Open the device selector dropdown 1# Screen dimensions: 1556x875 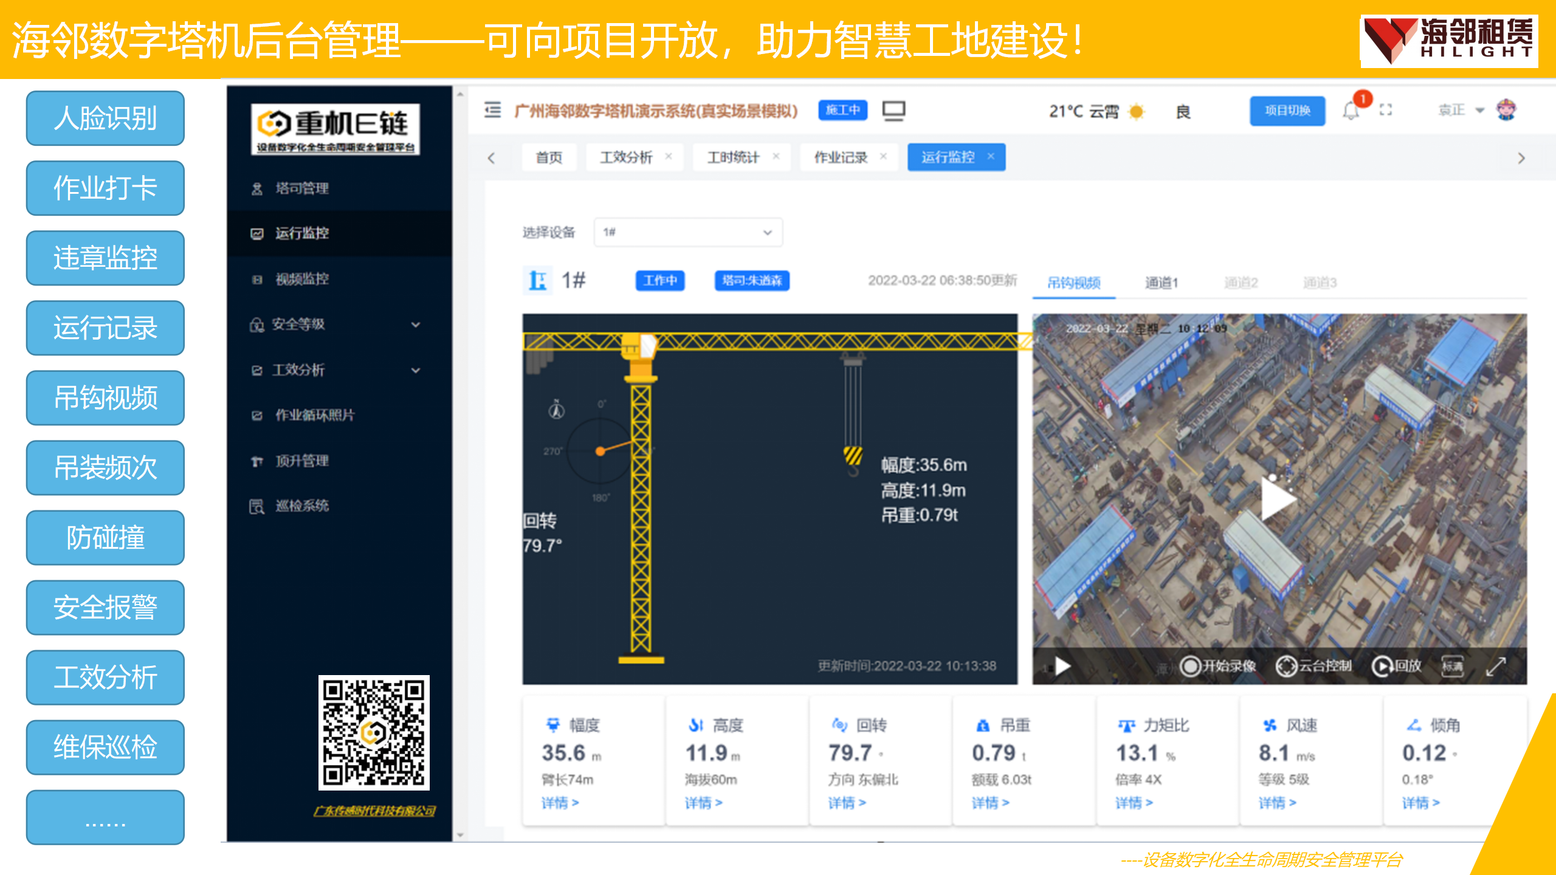pyautogui.click(x=688, y=232)
